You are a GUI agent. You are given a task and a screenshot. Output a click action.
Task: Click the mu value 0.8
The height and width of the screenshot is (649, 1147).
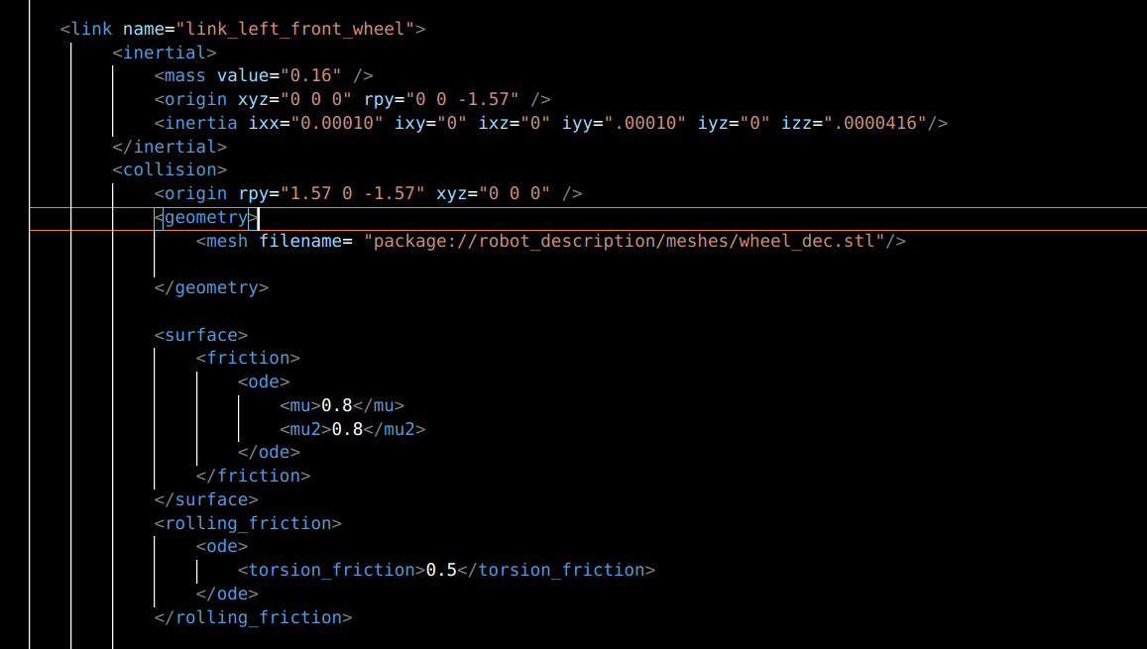click(x=337, y=405)
